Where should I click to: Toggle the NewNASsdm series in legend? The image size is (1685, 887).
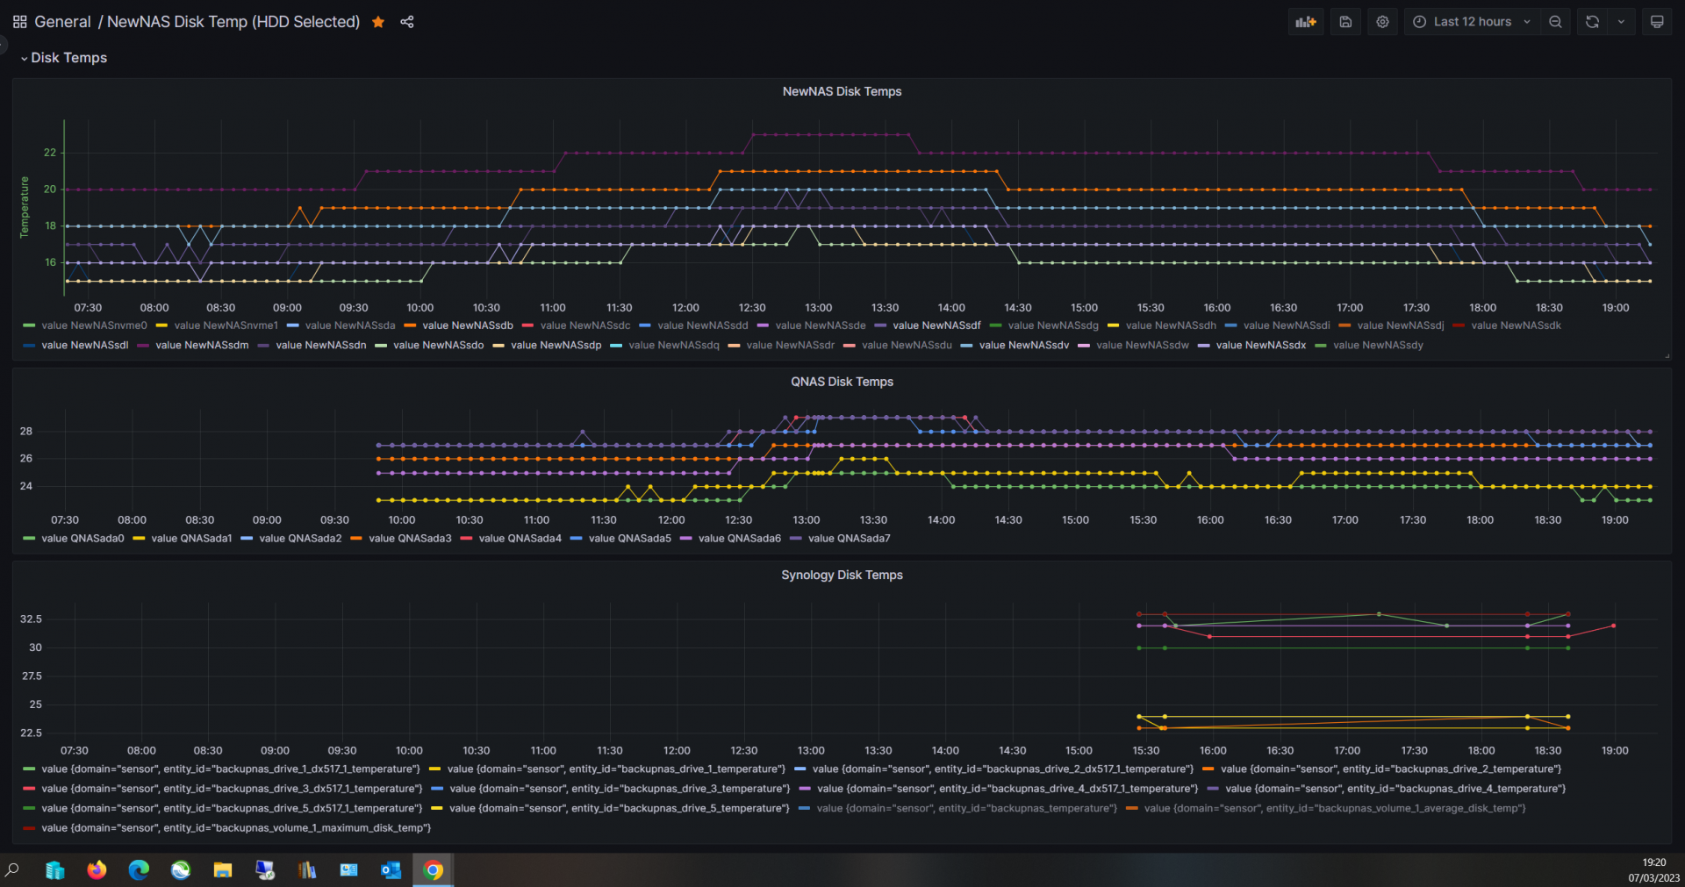[202, 346]
